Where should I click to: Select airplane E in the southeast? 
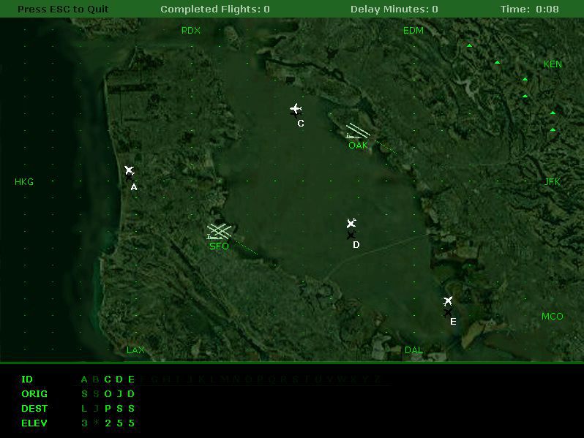(448, 301)
